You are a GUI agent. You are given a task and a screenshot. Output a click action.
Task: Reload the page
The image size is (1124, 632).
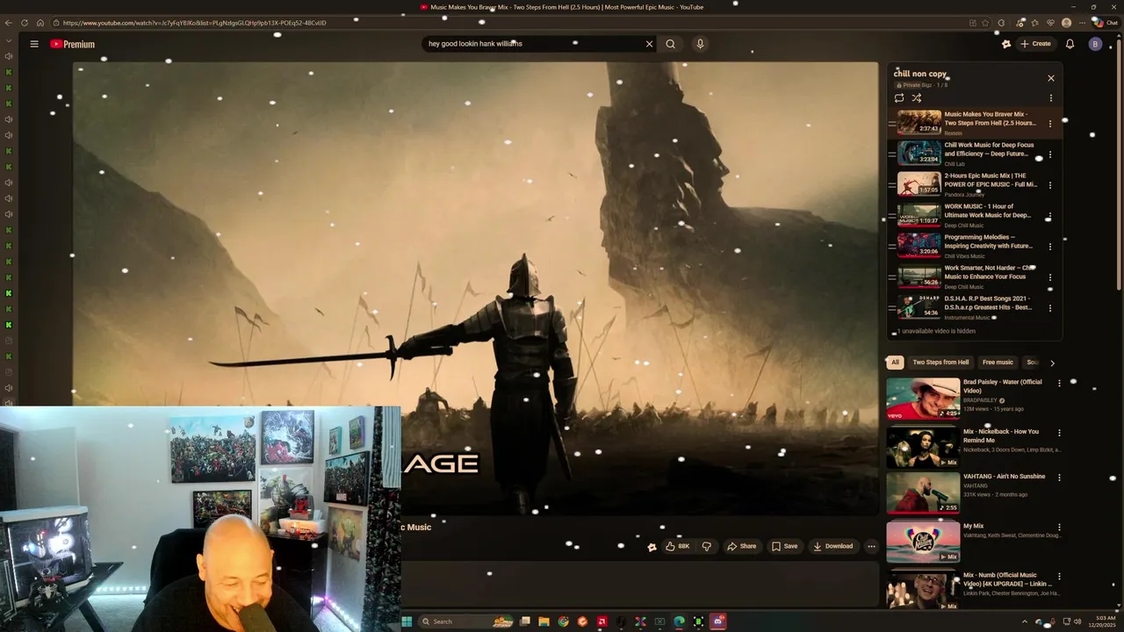click(x=25, y=23)
